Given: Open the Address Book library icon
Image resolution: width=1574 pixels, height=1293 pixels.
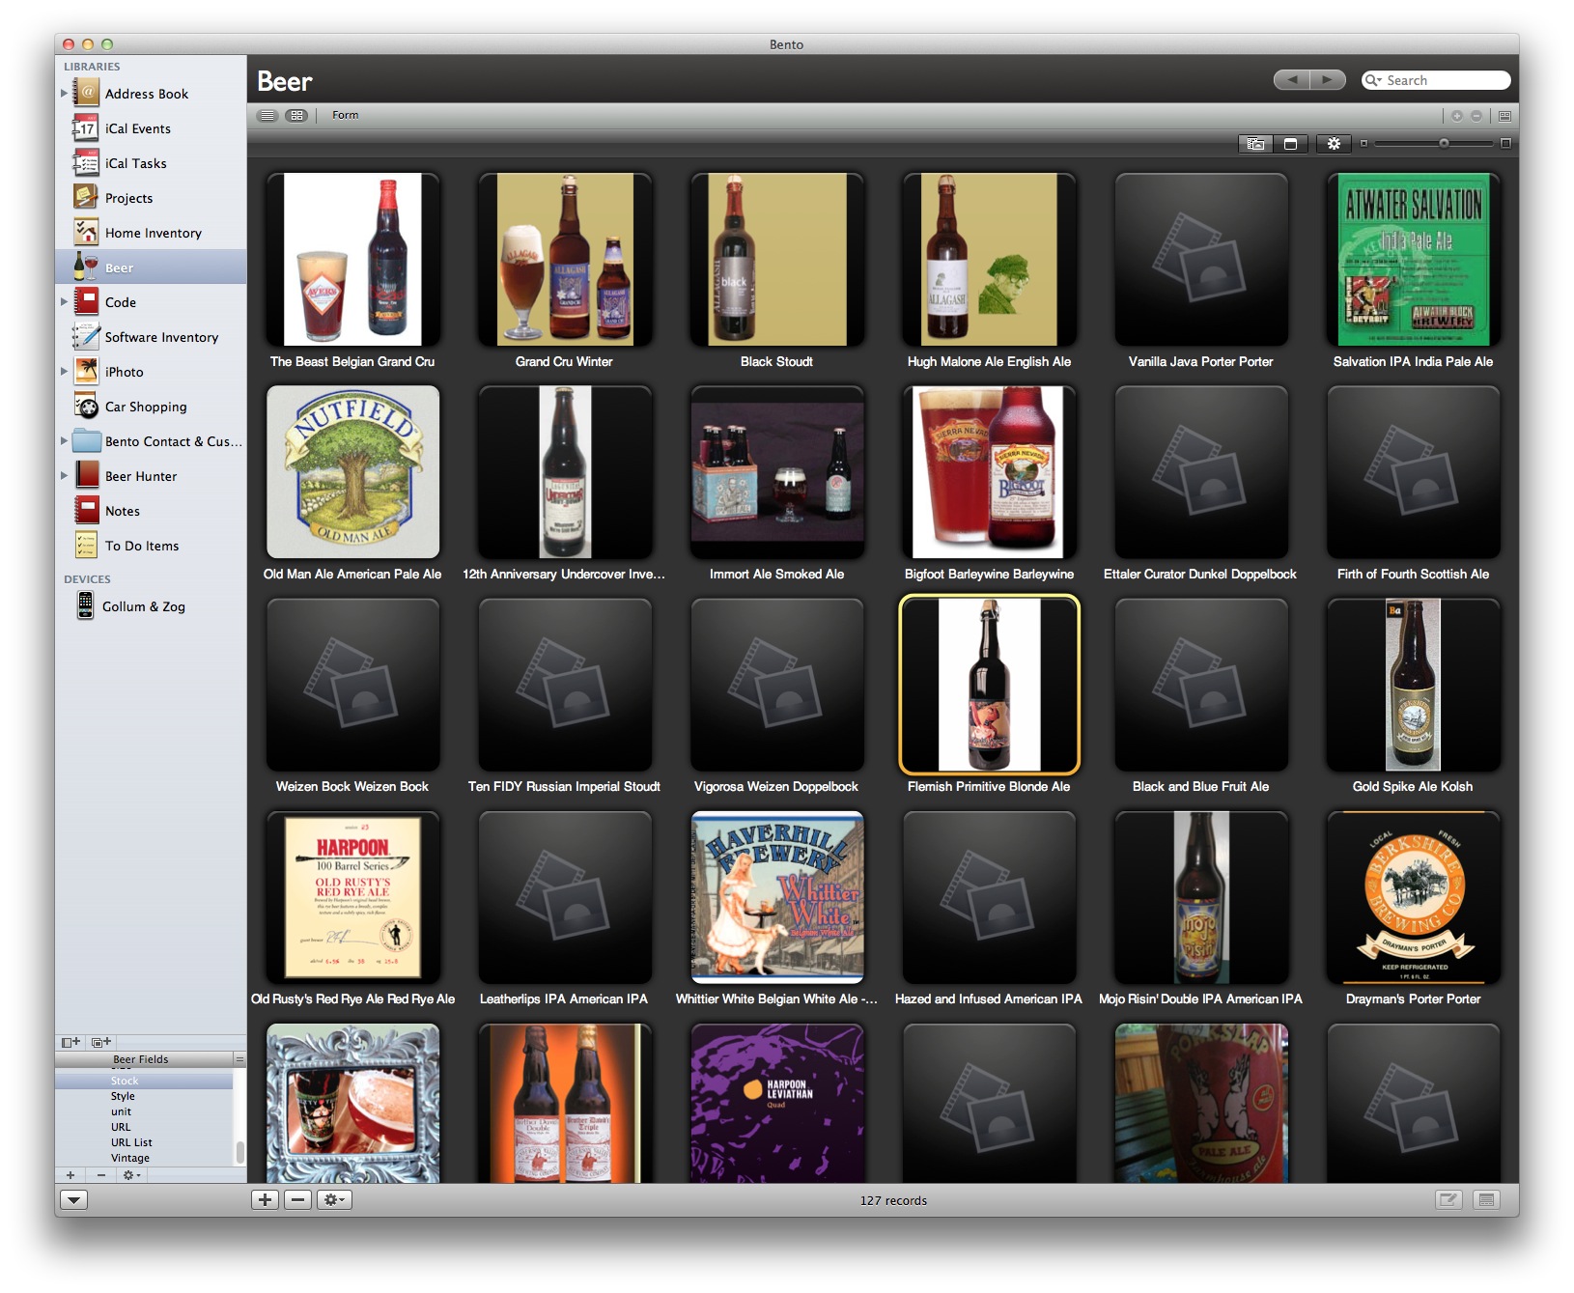Looking at the screenshot, I should tap(86, 93).
